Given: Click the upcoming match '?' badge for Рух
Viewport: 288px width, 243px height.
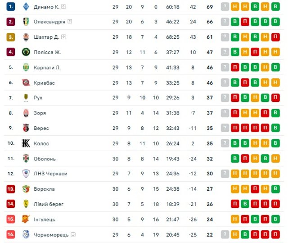Looking at the screenshot, I should pos(225,97).
